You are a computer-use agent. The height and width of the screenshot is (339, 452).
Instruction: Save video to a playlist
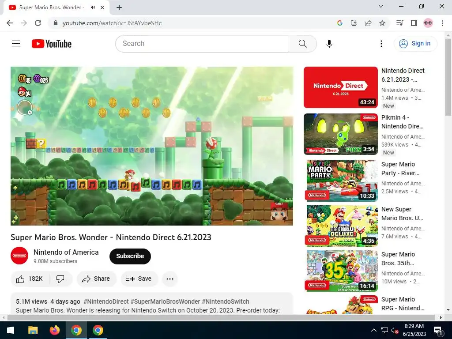tap(139, 279)
